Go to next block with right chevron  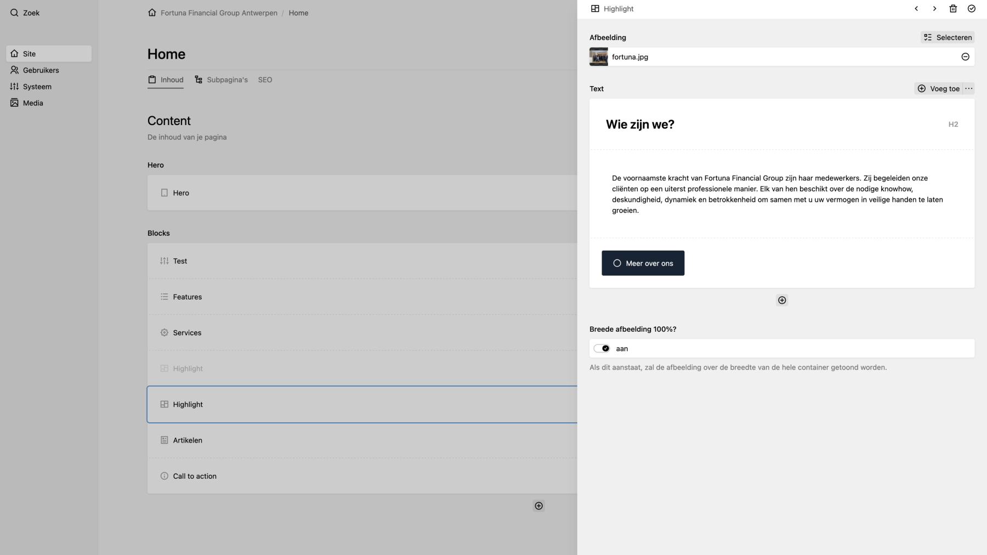[x=934, y=9]
